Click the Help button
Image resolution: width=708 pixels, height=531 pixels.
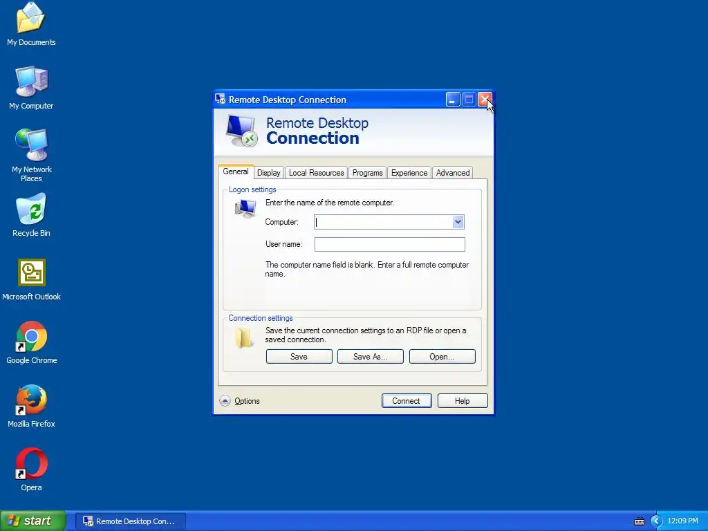(463, 401)
